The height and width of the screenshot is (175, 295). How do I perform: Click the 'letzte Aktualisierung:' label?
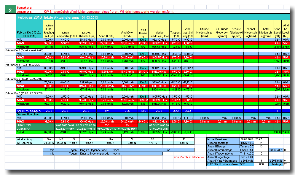(62, 17)
